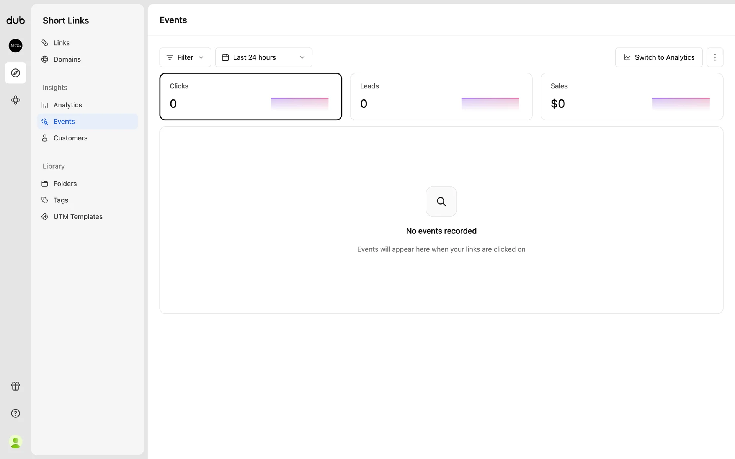Click the three-dot more options button
735x459 pixels.
point(715,57)
